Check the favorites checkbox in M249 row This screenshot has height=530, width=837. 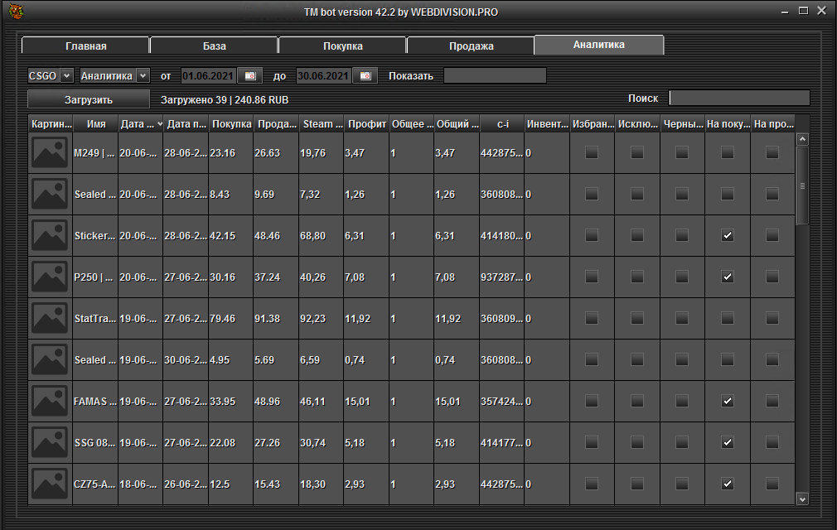point(592,153)
